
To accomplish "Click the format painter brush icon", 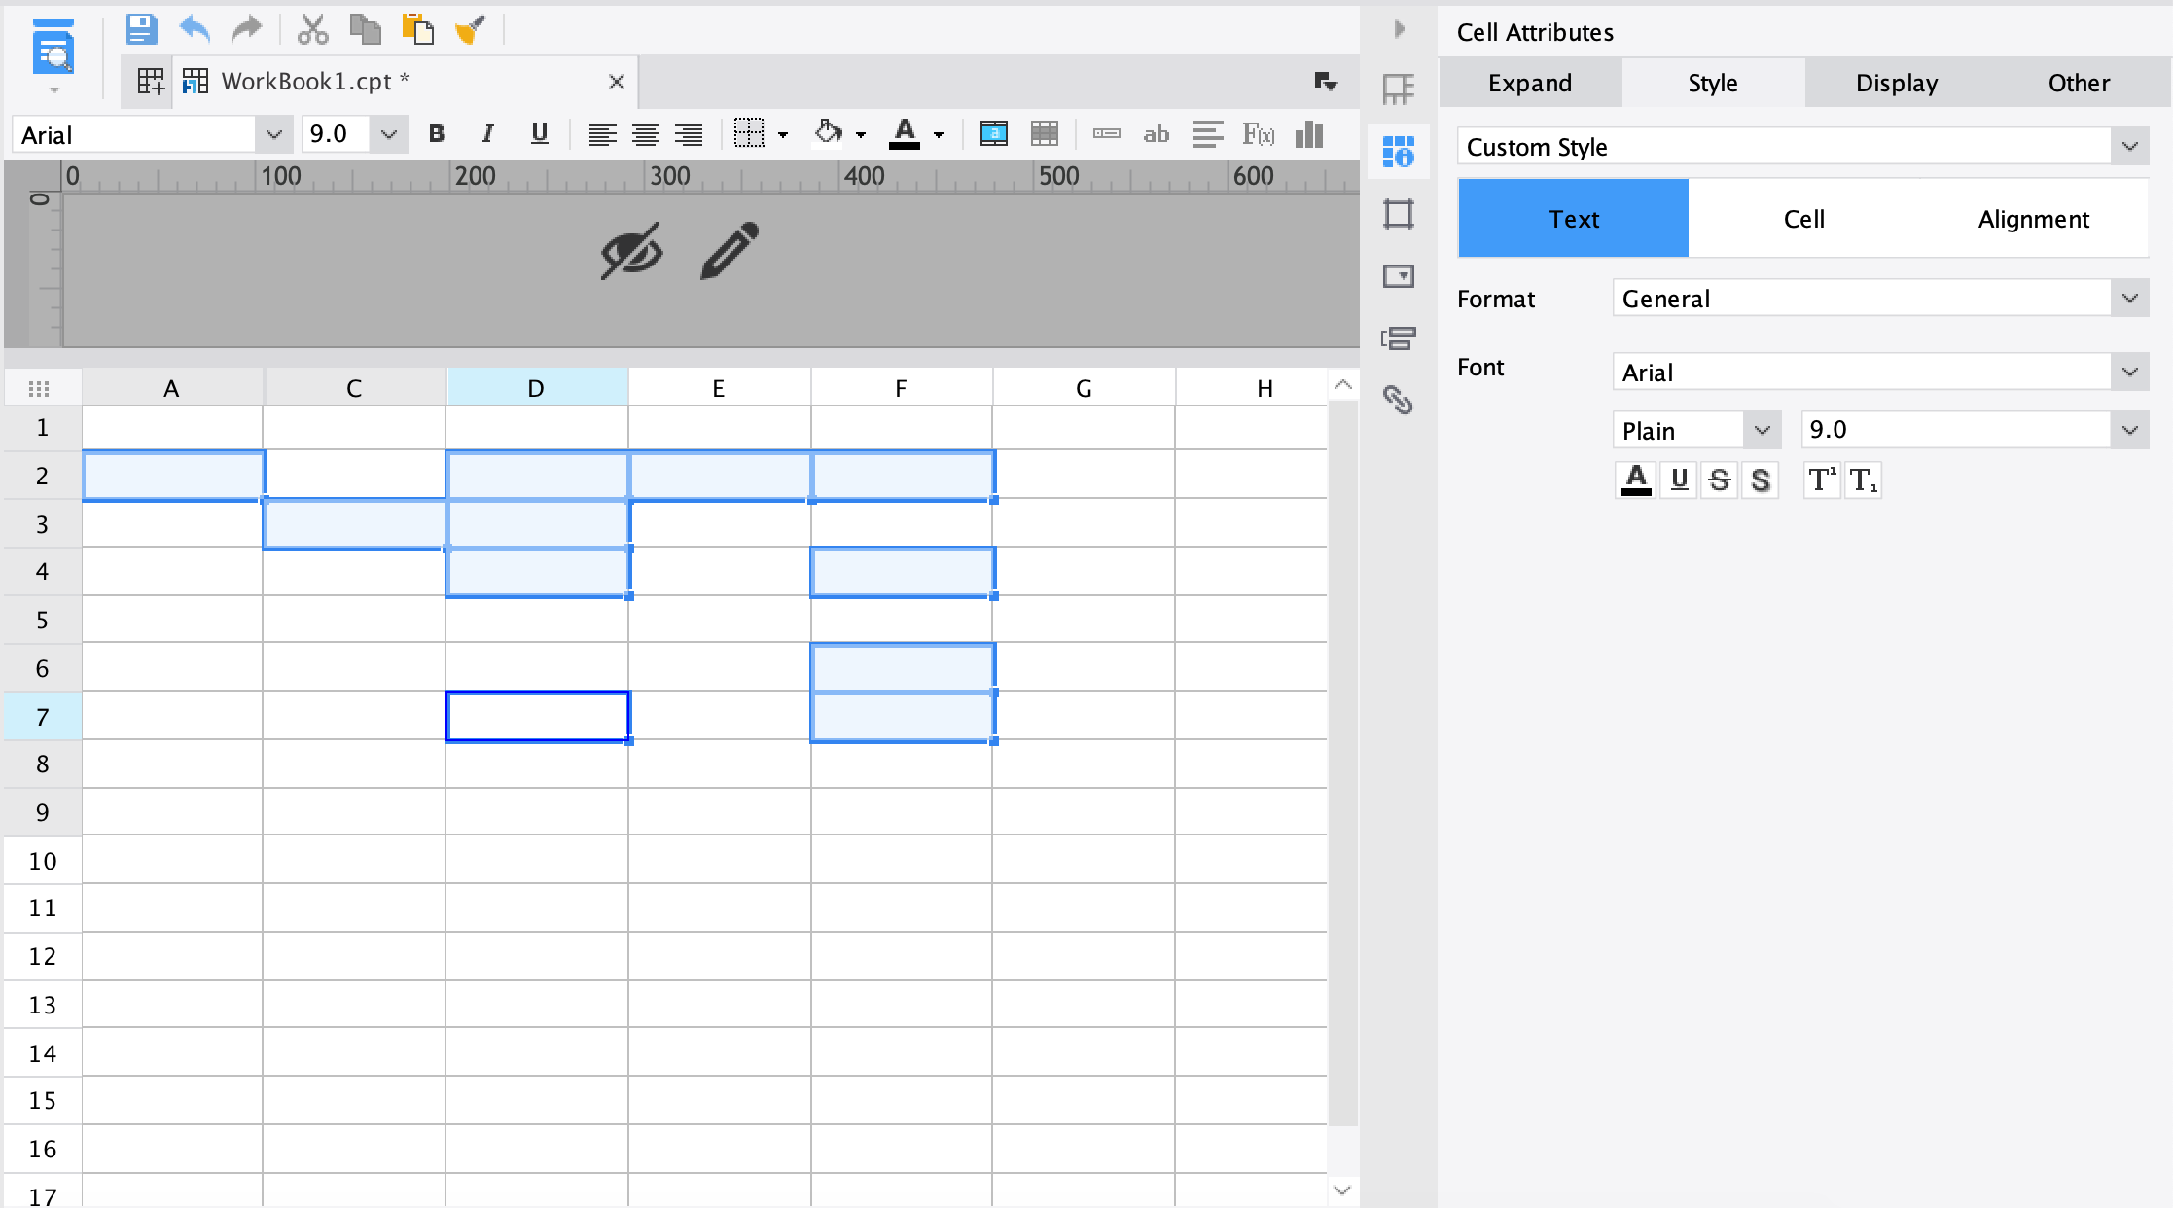I will (470, 29).
